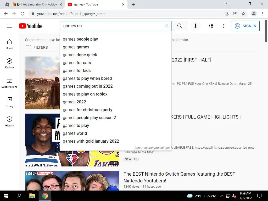Share this page icon in address bar
The width and height of the screenshot is (268, 201).
click(235, 14)
